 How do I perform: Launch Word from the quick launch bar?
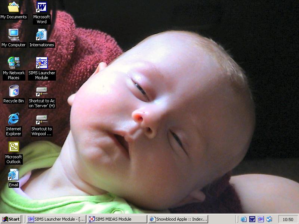[x=252, y=219]
